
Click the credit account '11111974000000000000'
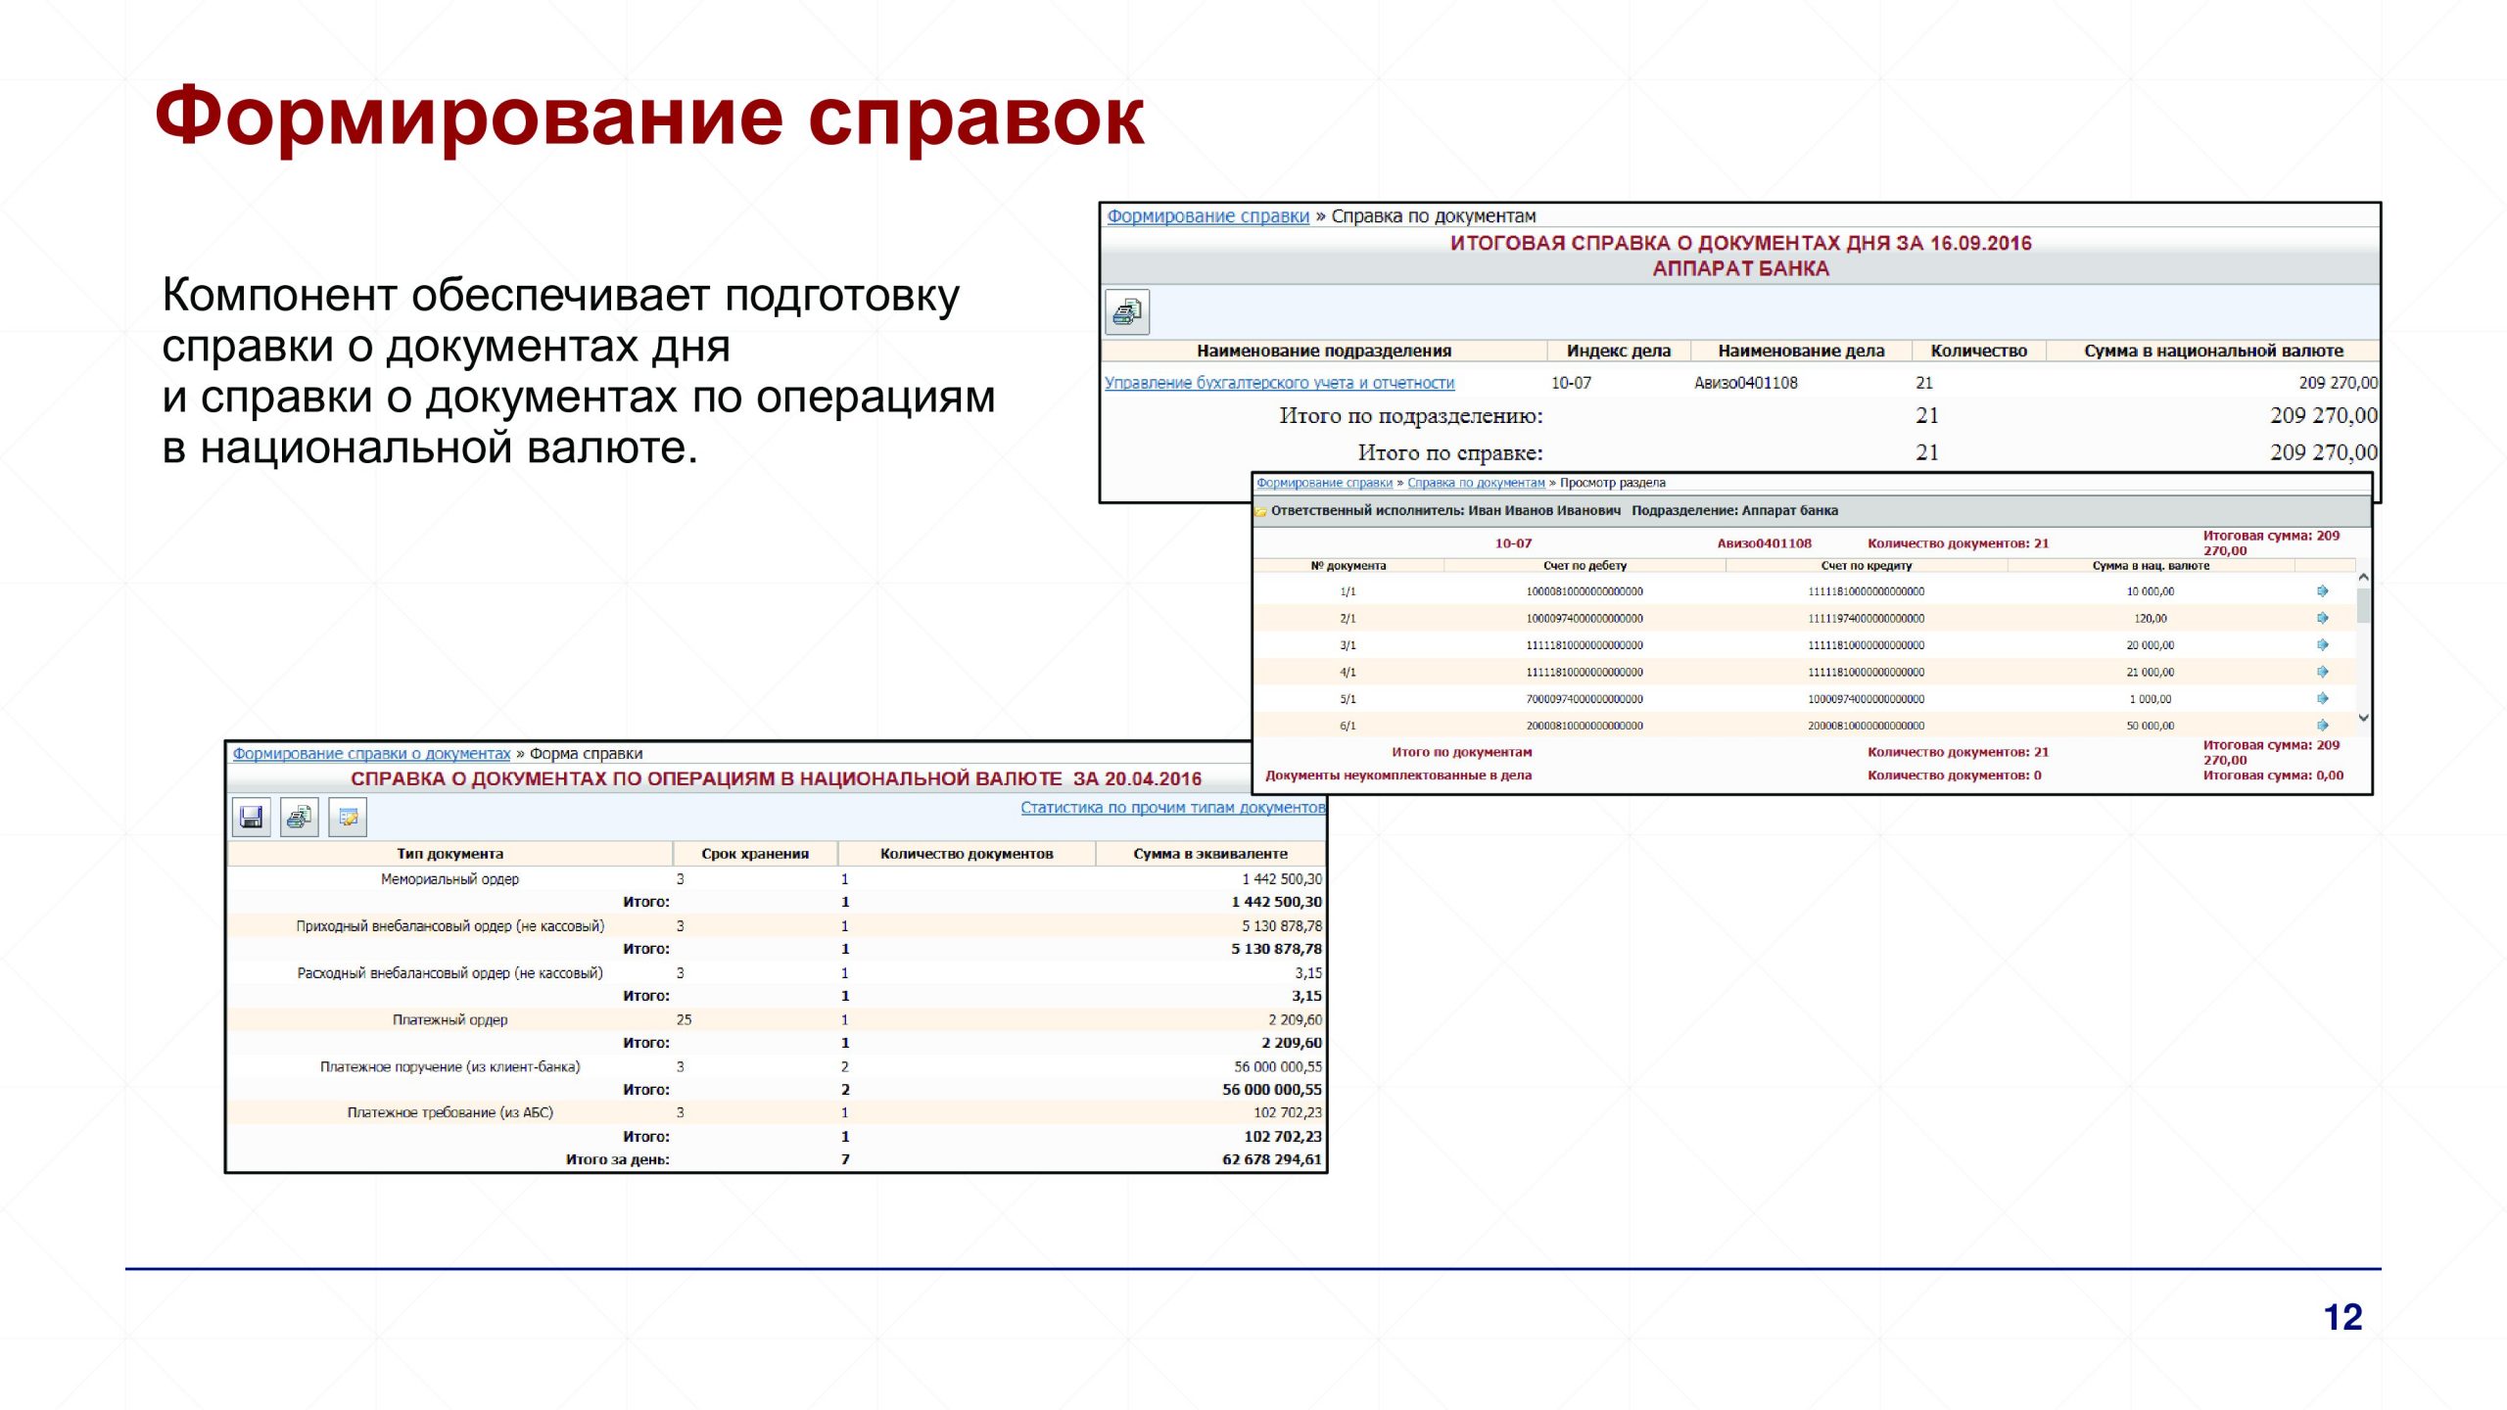point(1866,619)
